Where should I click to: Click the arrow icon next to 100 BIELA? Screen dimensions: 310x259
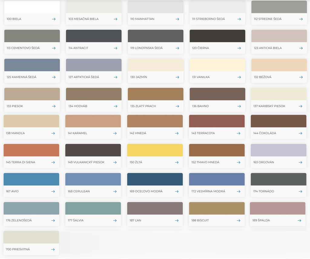pyautogui.click(x=54, y=19)
